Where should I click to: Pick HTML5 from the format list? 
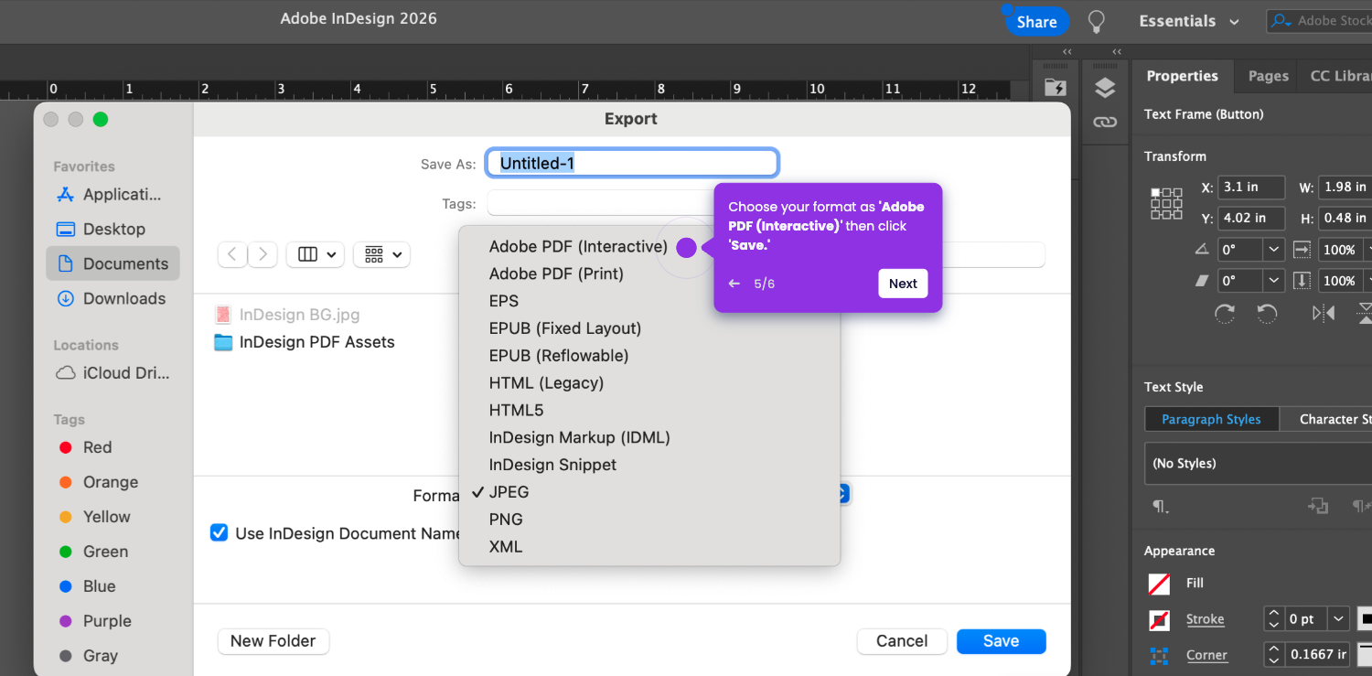pos(516,411)
